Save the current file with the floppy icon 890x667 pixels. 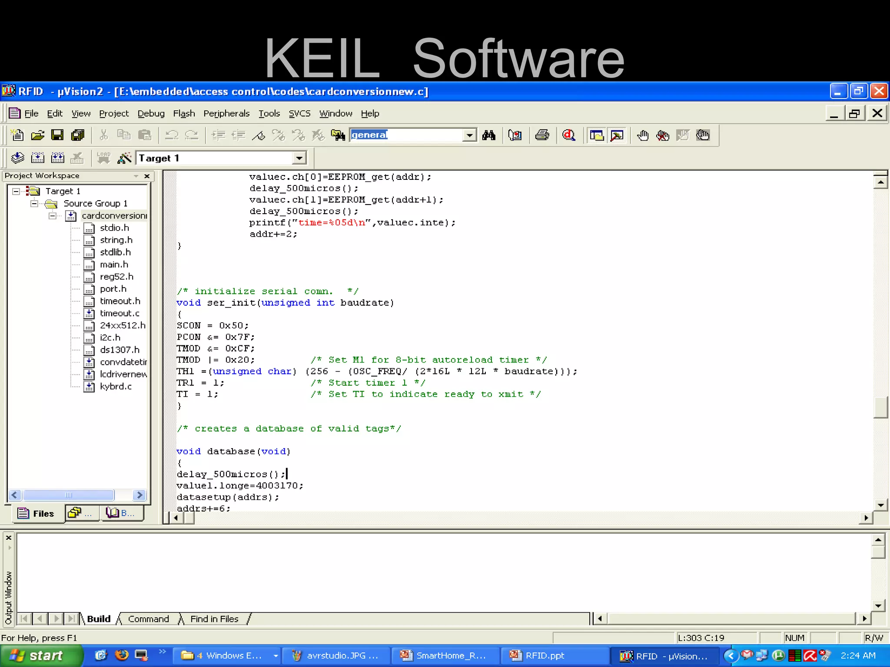[x=57, y=135]
